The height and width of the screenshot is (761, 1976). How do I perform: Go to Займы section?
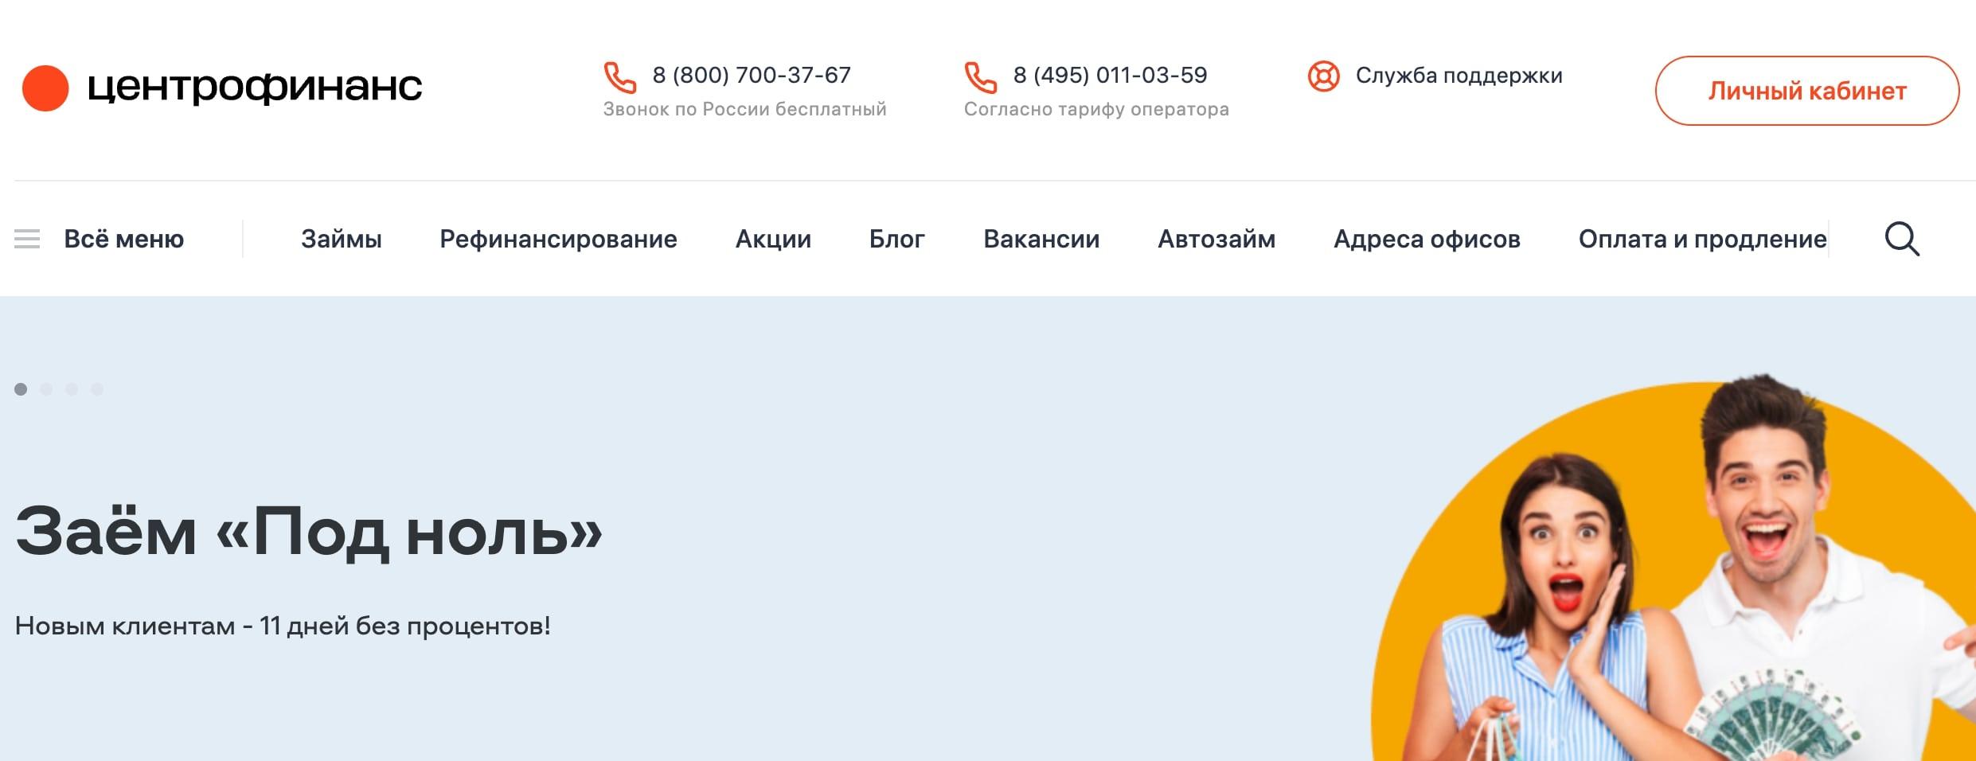point(342,239)
